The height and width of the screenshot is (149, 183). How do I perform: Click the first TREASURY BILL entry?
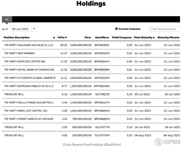[14, 94]
